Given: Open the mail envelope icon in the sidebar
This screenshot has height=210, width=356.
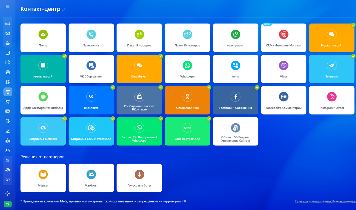Looking at the screenshot, I should (x=8, y=33).
